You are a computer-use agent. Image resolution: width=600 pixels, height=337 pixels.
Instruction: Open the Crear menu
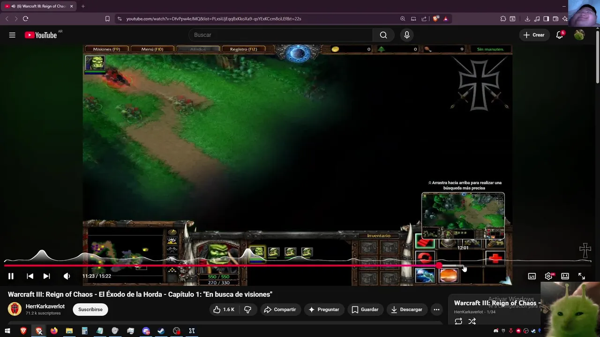pyautogui.click(x=534, y=35)
